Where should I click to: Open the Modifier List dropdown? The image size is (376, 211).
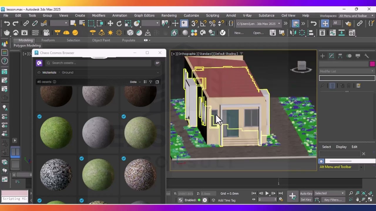[x=347, y=71]
